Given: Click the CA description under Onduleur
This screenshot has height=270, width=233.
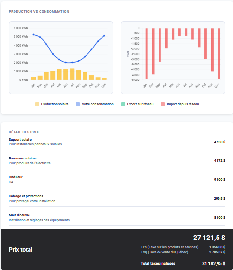Looking at the screenshot, I should [x=11, y=182].
